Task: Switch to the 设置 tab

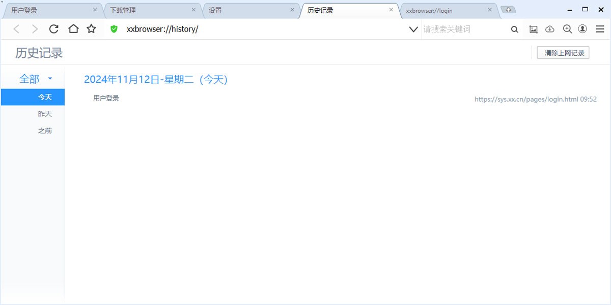Action: coord(251,10)
